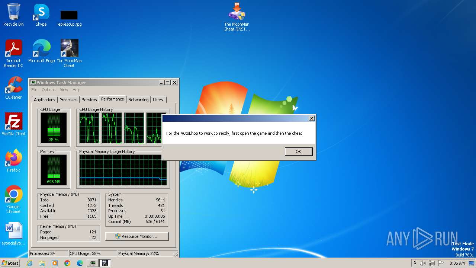Click the Physical Memory Usage History graph
476x268 pixels.
123,170
